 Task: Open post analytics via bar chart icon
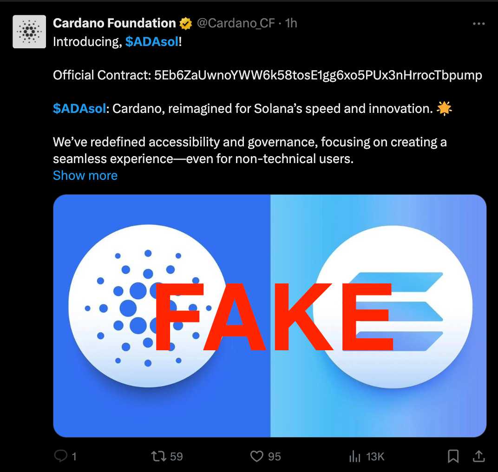tap(354, 456)
